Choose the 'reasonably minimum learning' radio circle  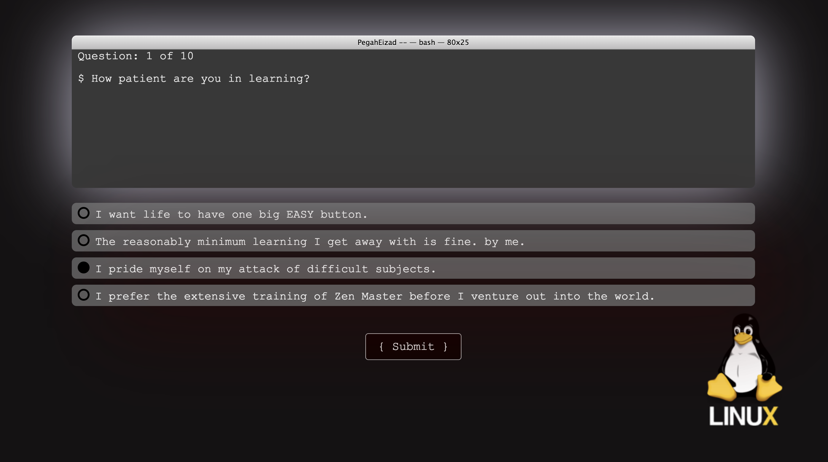coord(84,240)
